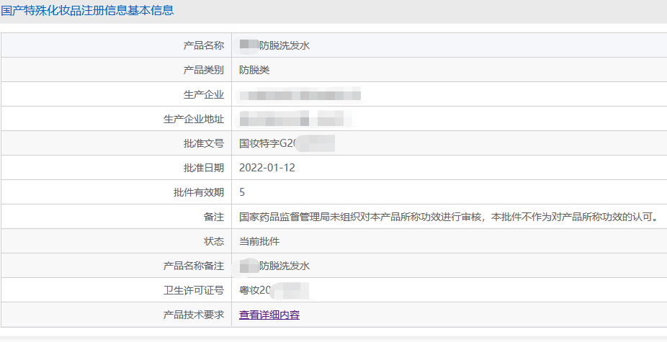This screenshot has width=667, height=342.
Task: Click the validity value 5
Action: 242,192
